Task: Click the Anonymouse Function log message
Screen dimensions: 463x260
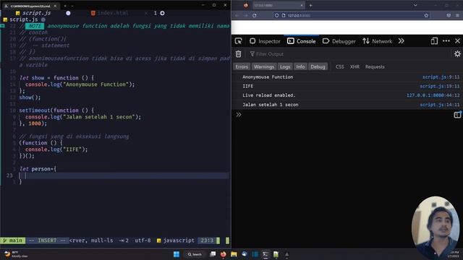Action: click(268, 77)
